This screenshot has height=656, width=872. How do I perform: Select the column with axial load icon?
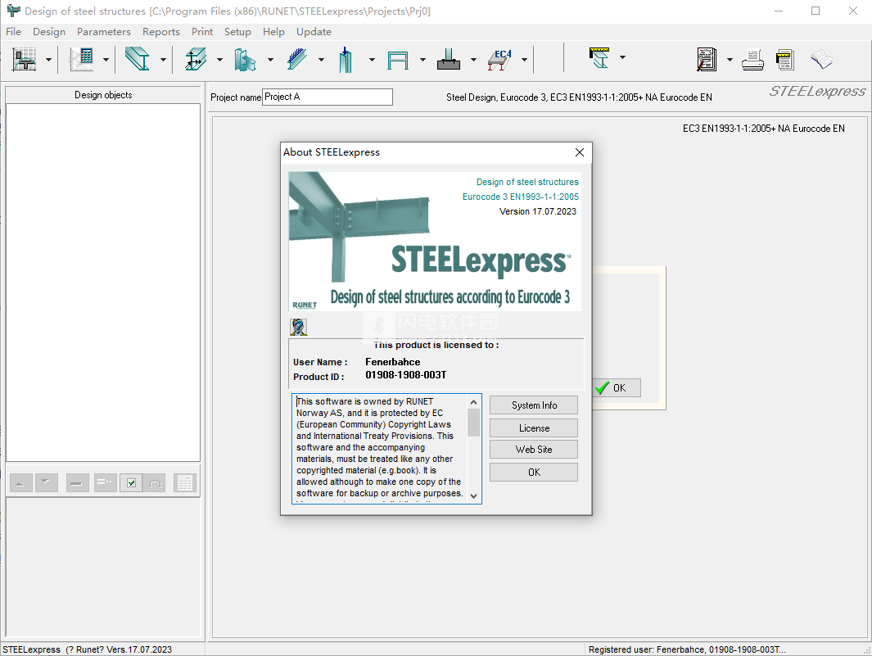pos(346,59)
